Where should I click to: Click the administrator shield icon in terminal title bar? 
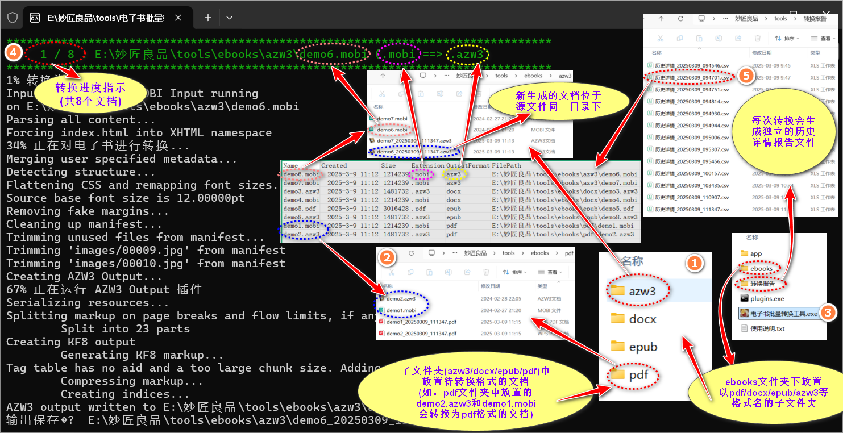coord(12,18)
